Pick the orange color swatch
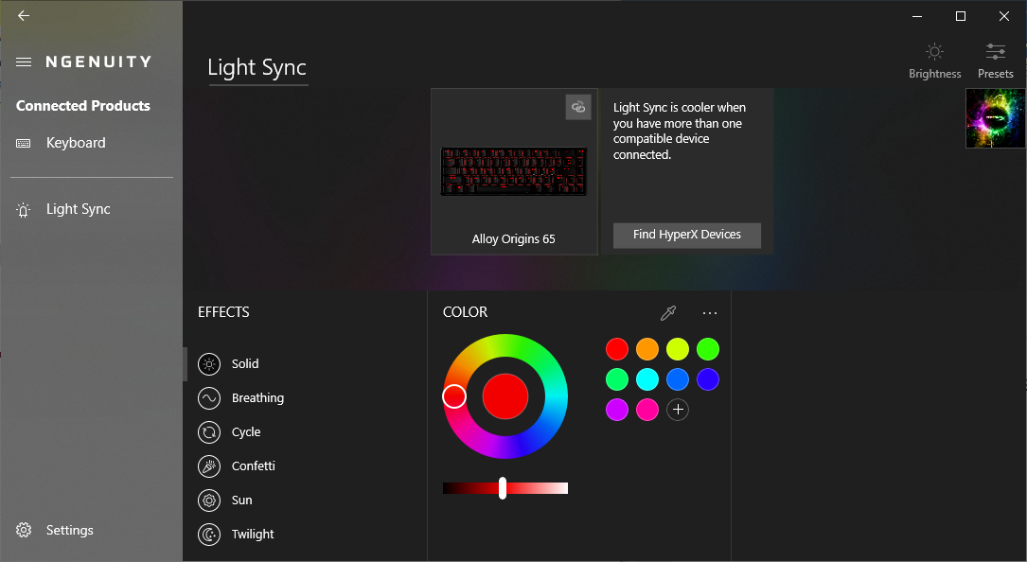Screen dimensions: 1027x562 coord(647,349)
